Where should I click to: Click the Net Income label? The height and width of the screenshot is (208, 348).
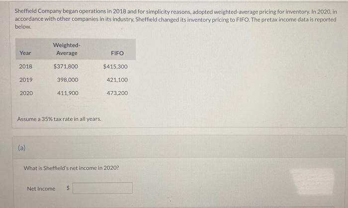(41, 189)
